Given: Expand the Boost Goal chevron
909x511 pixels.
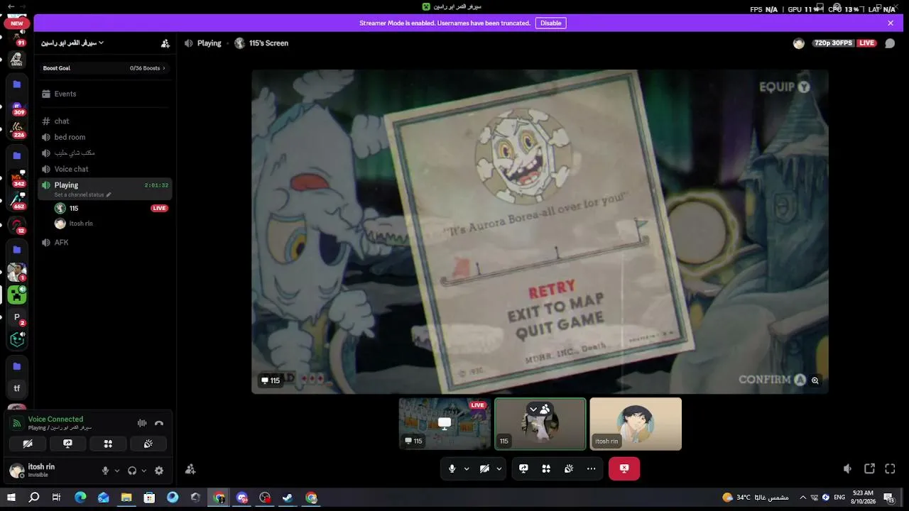Looking at the screenshot, I should click(164, 68).
